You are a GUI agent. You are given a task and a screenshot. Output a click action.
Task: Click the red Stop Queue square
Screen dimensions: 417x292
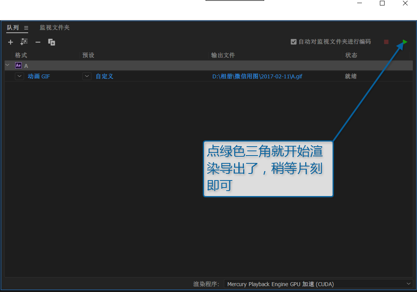(x=387, y=42)
